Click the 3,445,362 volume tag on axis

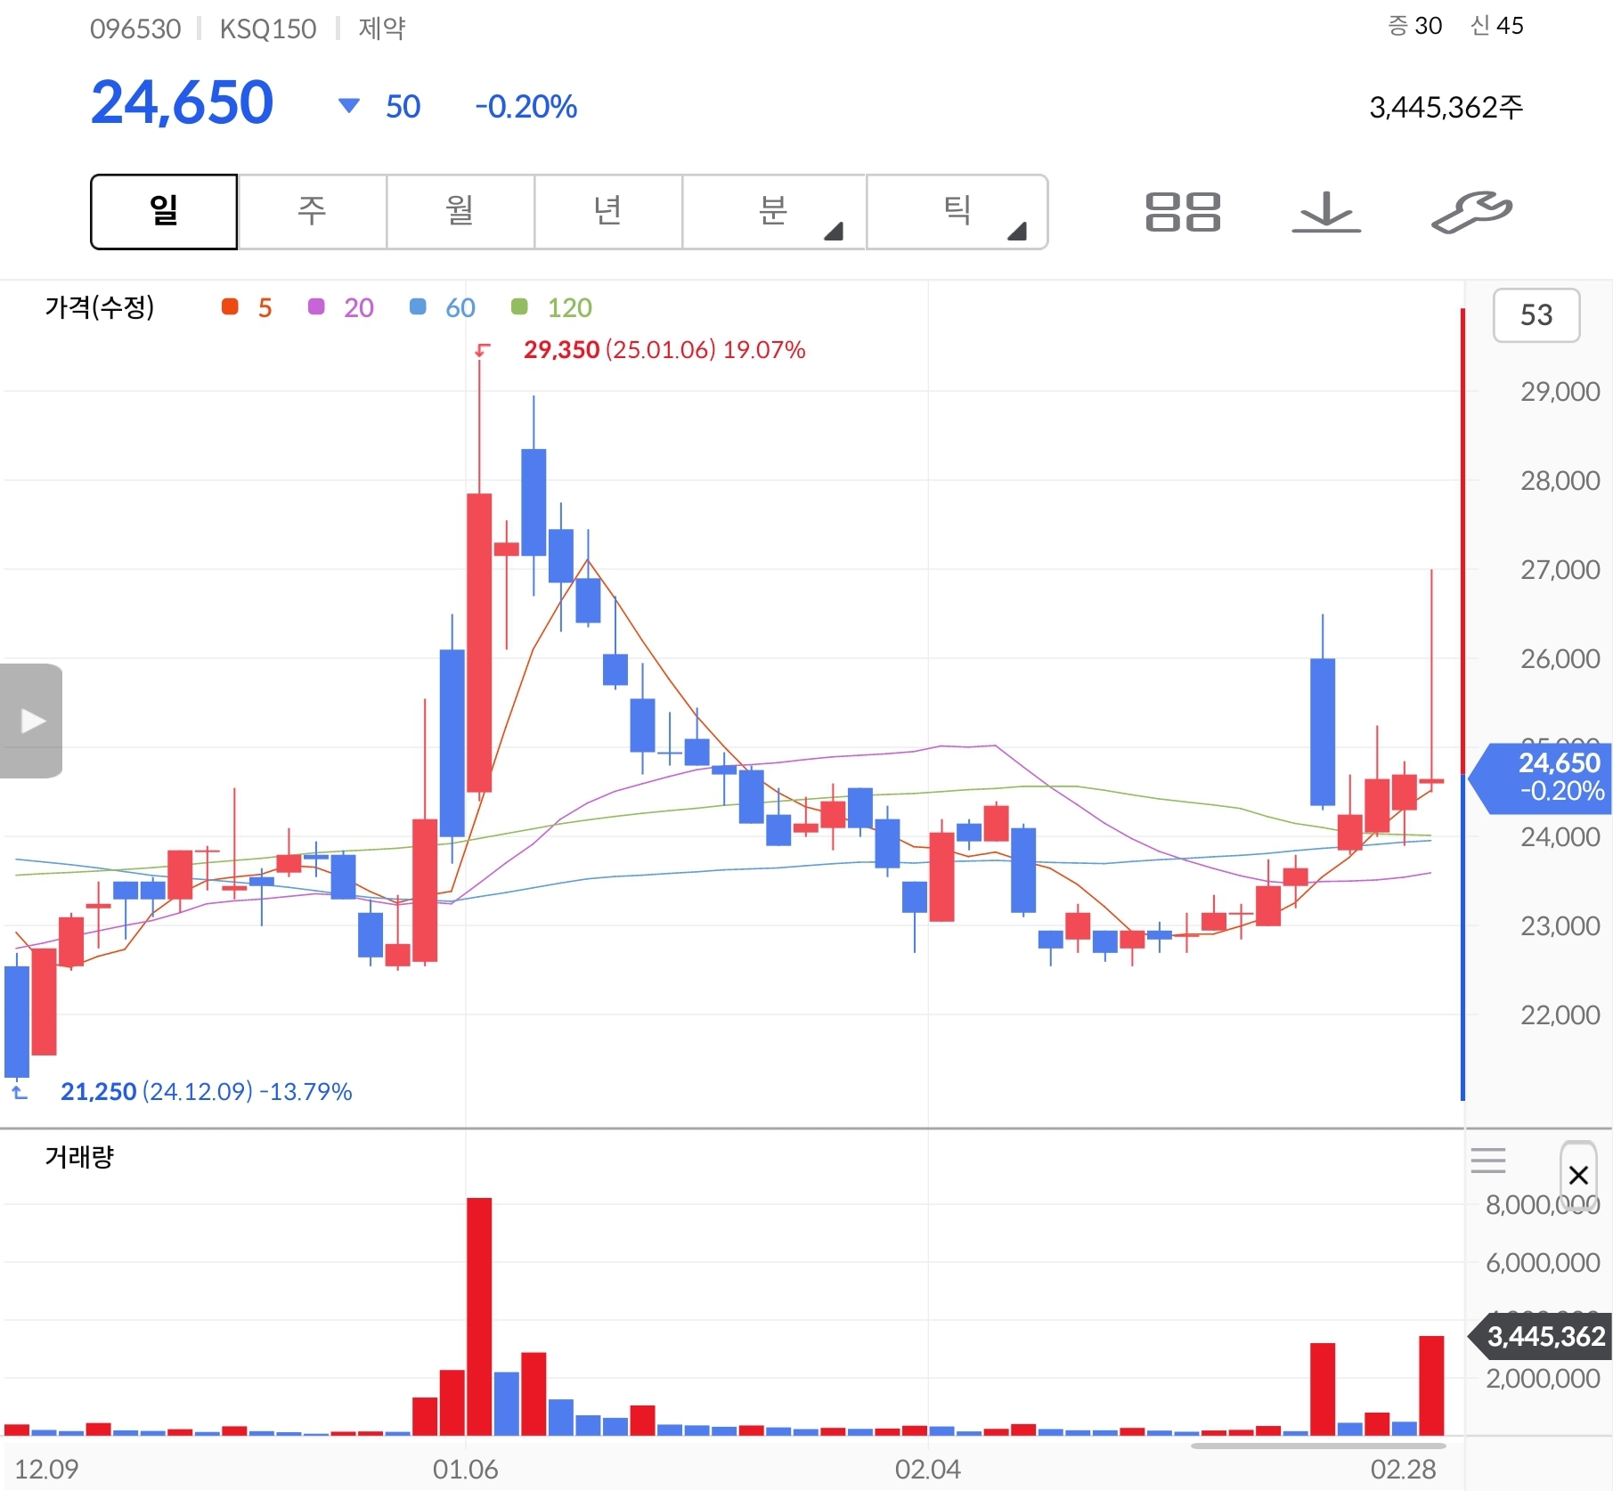point(1540,1336)
